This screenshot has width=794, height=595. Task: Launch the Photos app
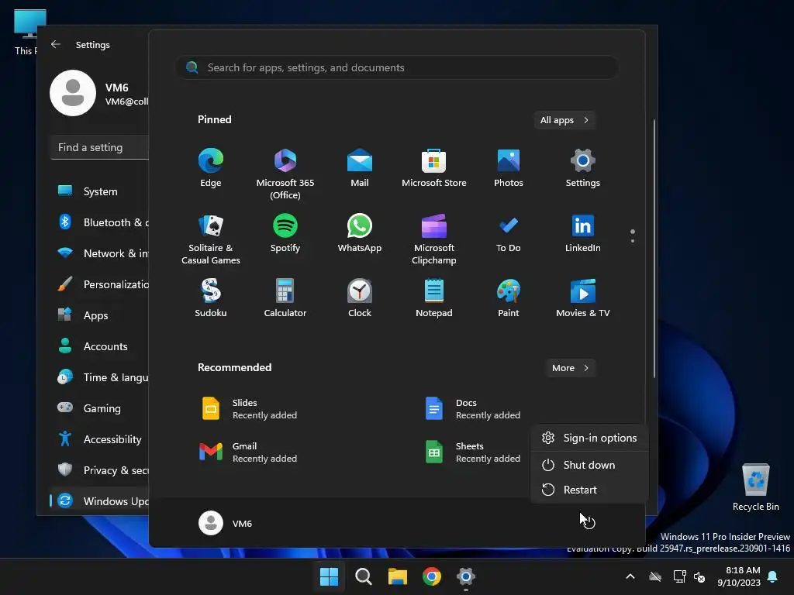(509, 167)
